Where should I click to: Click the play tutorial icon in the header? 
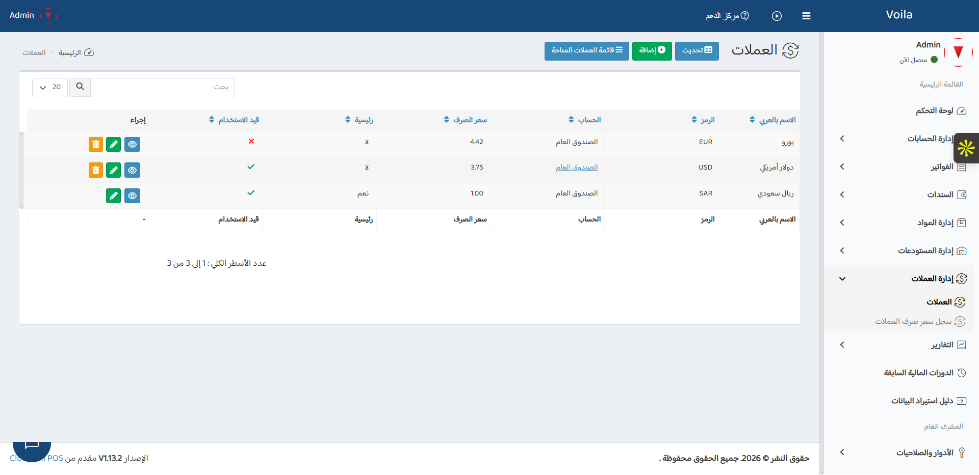point(777,16)
